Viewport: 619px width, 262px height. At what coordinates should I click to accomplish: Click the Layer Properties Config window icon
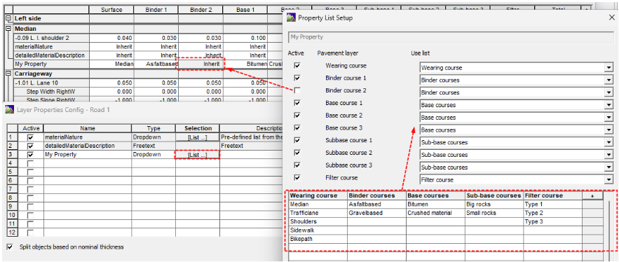tap(9, 110)
